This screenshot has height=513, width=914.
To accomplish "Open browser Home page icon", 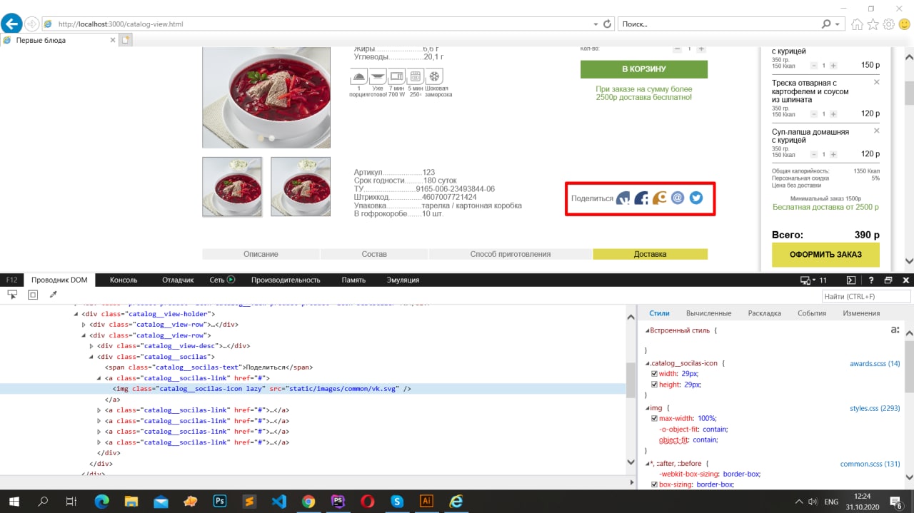I will pyautogui.click(x=858, y=24).
